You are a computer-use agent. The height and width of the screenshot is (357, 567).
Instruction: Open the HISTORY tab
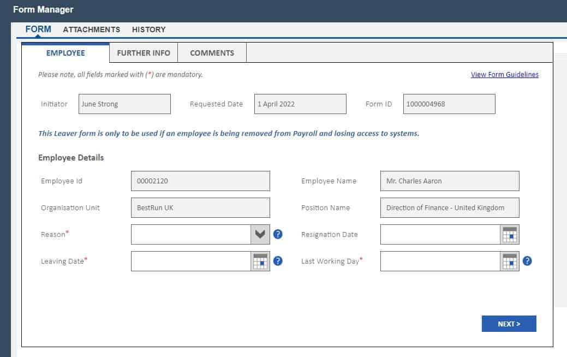[148, 29]
